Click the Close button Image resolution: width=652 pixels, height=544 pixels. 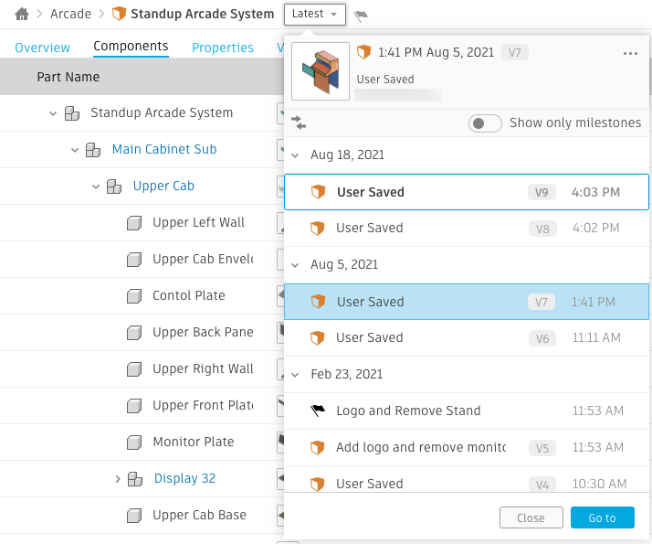(531, 517)
